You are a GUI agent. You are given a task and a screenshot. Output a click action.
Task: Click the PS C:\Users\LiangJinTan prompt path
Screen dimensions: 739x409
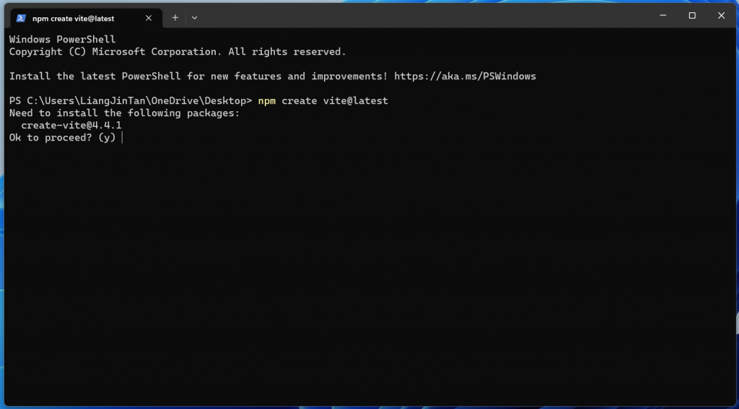tap(131, 101)
